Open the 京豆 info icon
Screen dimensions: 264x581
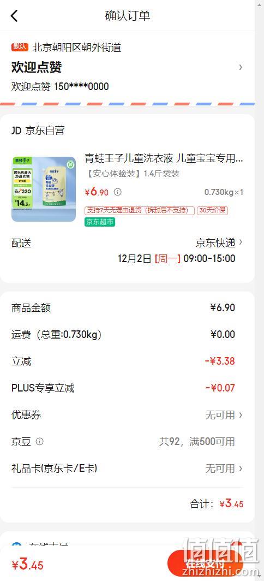[x=40, y=442]
